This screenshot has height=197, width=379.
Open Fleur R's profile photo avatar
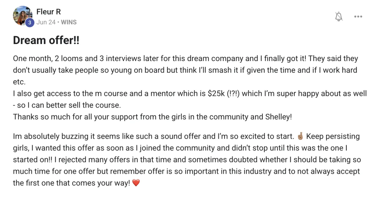click(x=23, y=15)
